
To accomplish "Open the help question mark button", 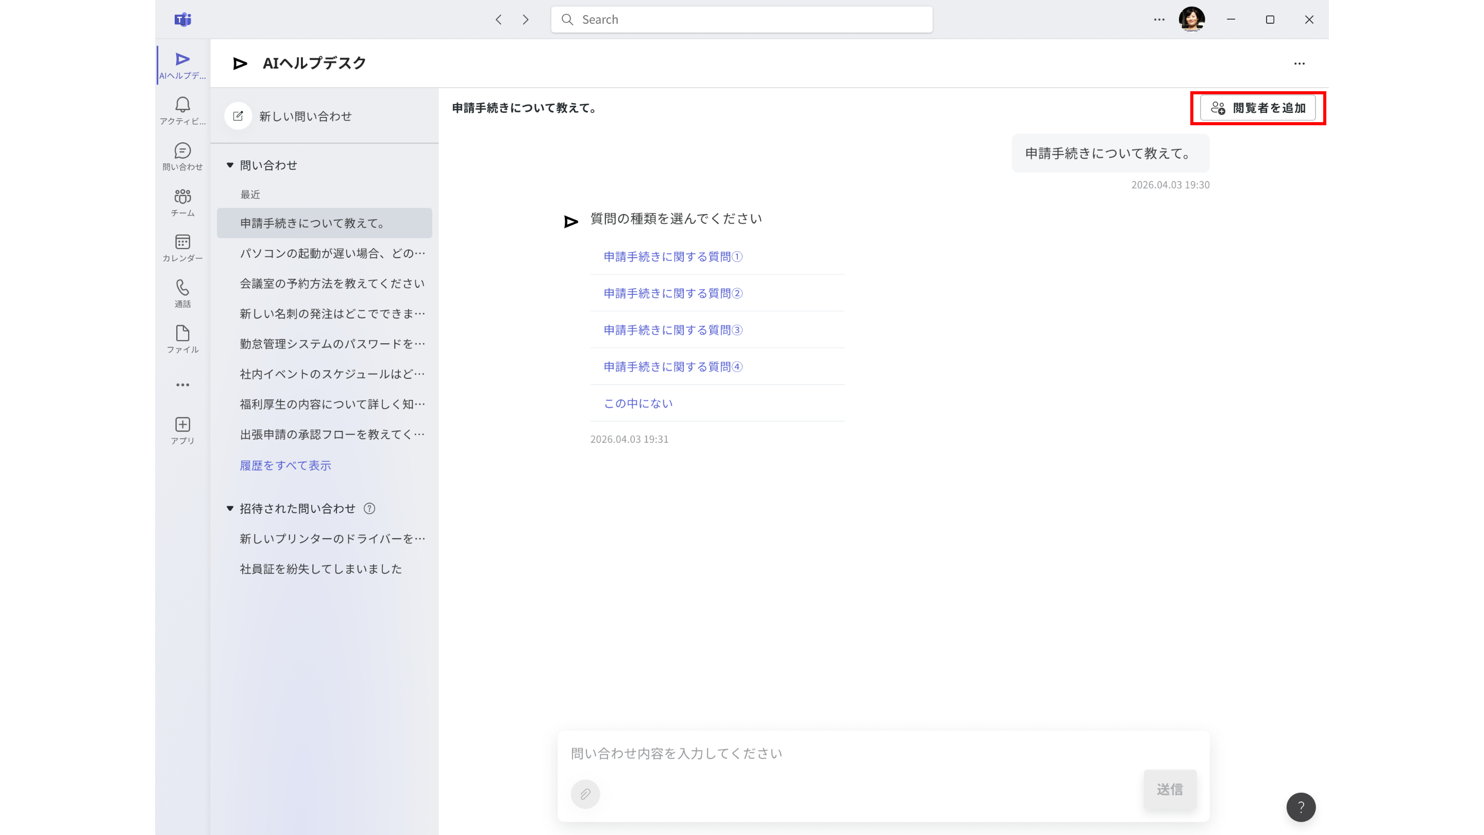I will [1301, 807].
